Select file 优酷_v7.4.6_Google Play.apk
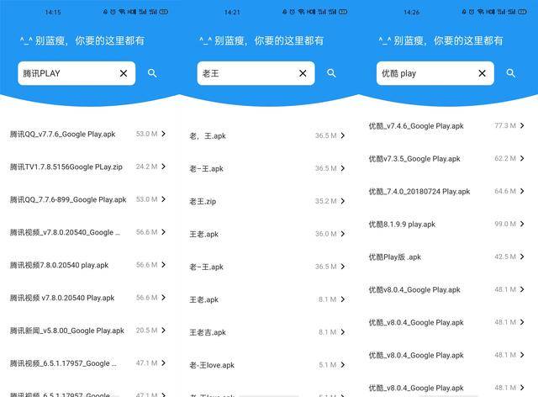The width and height of the screenshot is (538, 397). pos(416,126)
